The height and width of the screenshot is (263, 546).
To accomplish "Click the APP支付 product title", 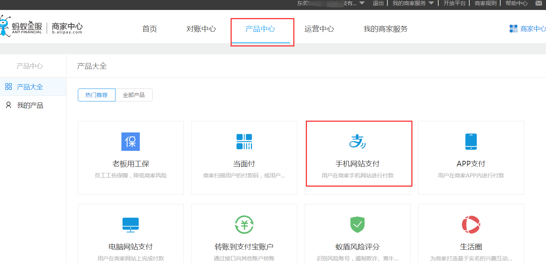I will [471, 164].
